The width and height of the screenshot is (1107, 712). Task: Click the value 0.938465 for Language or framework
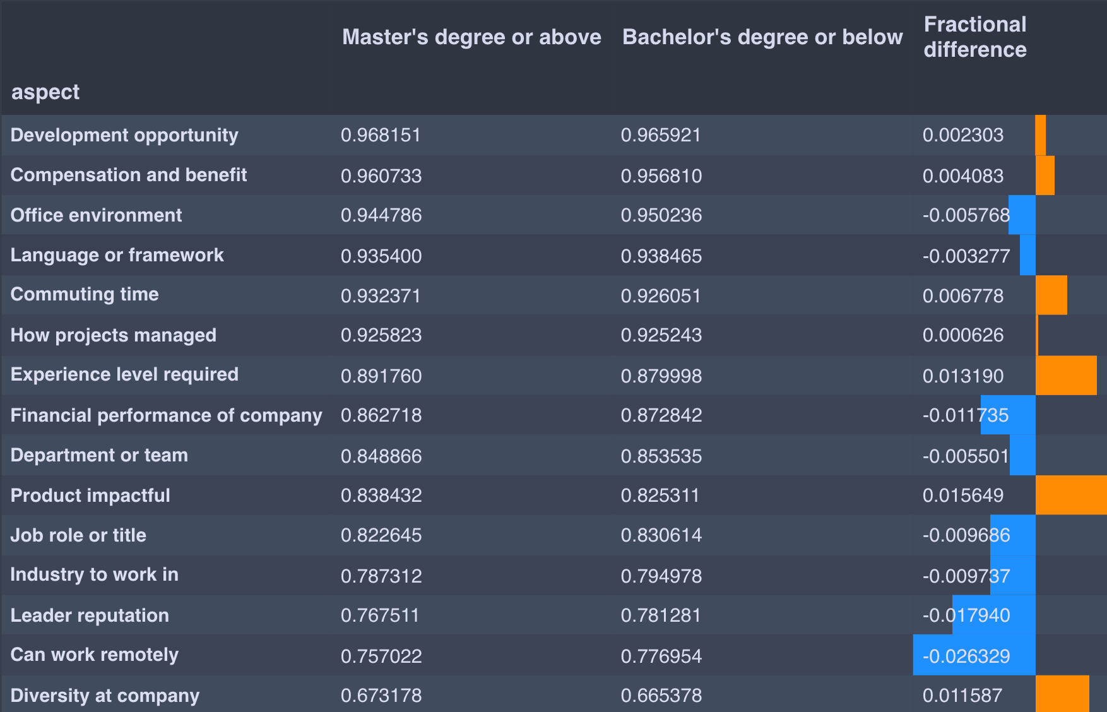[661, 256]
